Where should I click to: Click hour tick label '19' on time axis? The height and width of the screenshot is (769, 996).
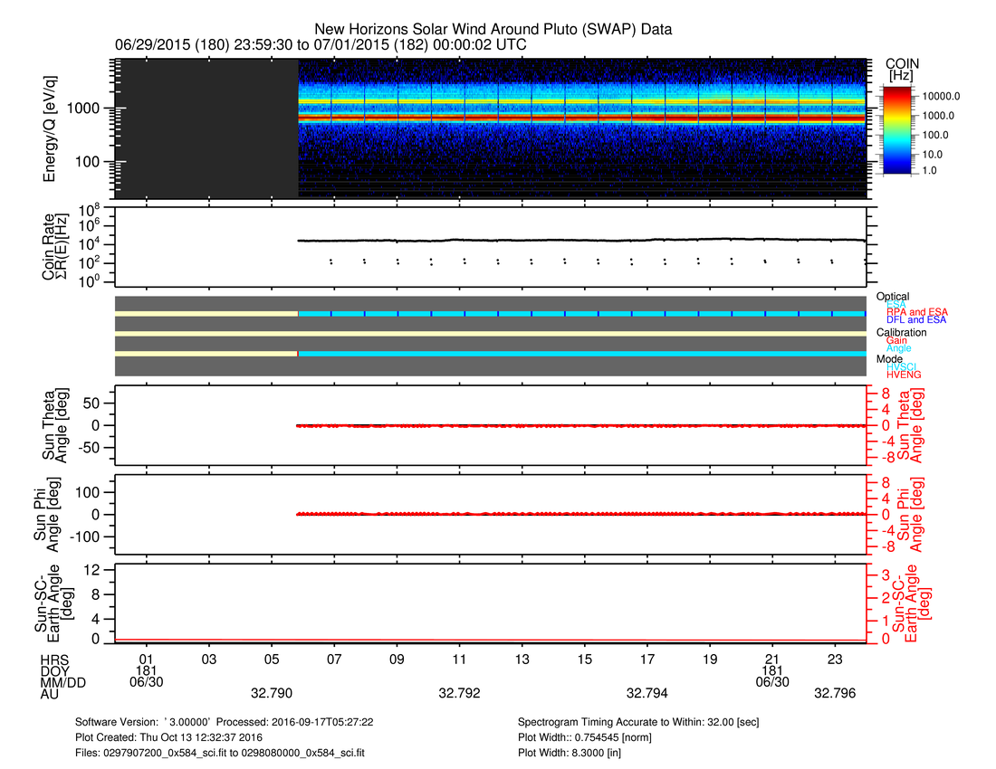tap(710, 658)
